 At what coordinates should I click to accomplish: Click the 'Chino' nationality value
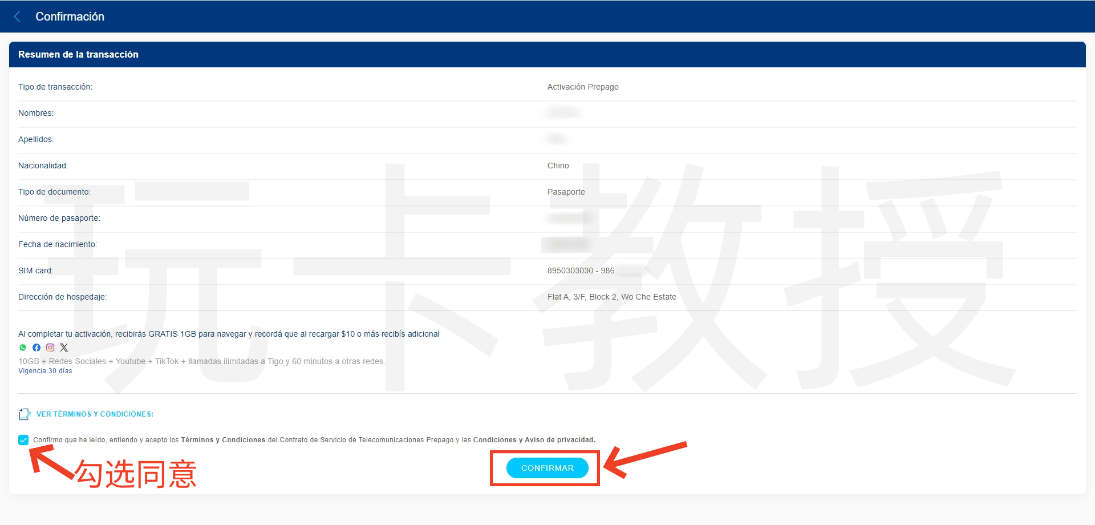point(558,165)
